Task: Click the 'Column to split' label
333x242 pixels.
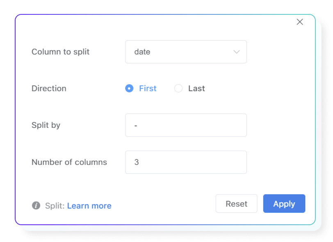Action: click(60, 52)
